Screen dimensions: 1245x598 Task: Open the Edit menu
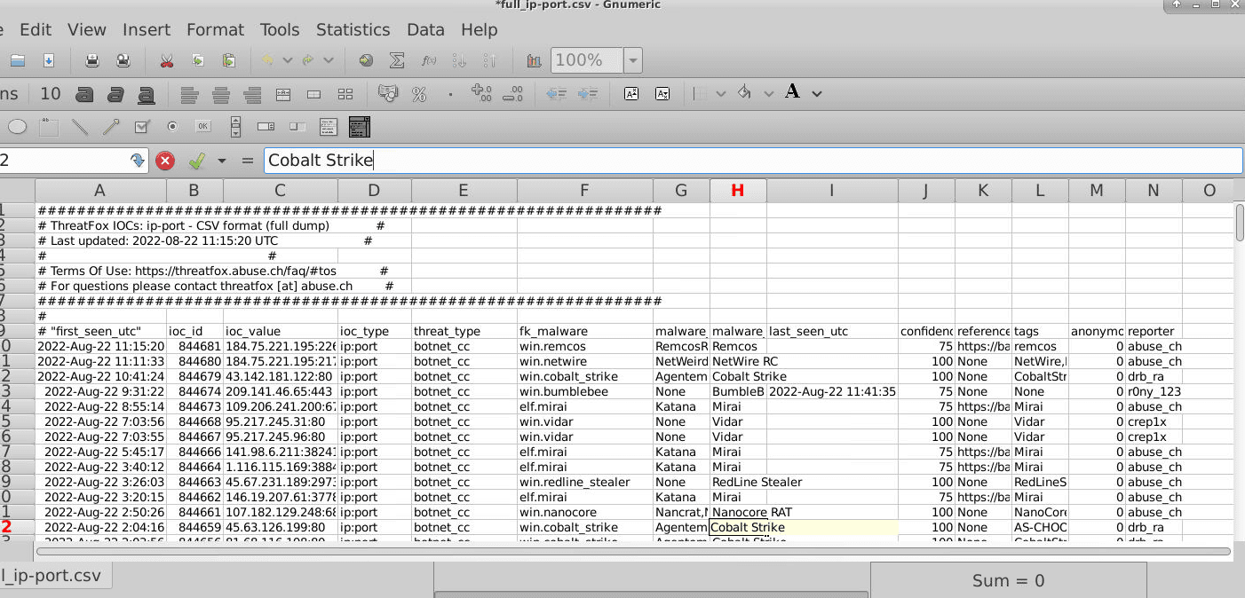[36, 29]
